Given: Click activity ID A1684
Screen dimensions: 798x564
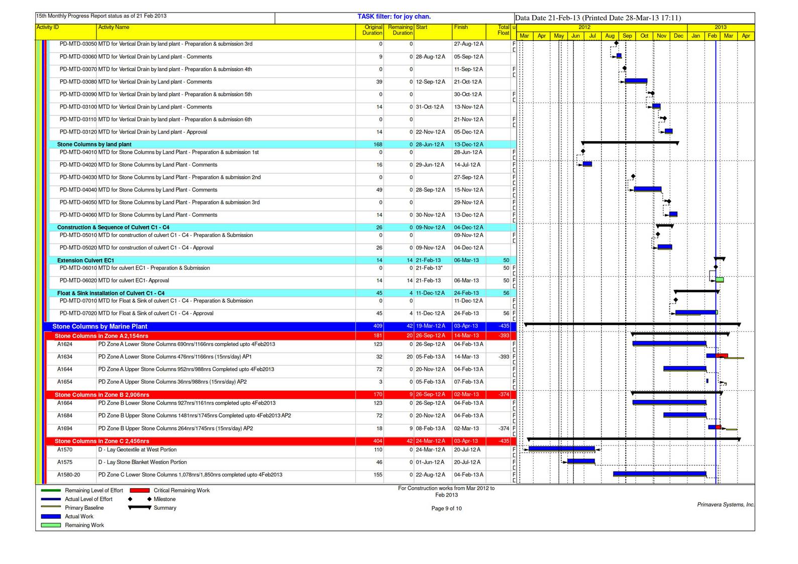Looking at the screenshot, I should tap(64, 416).
